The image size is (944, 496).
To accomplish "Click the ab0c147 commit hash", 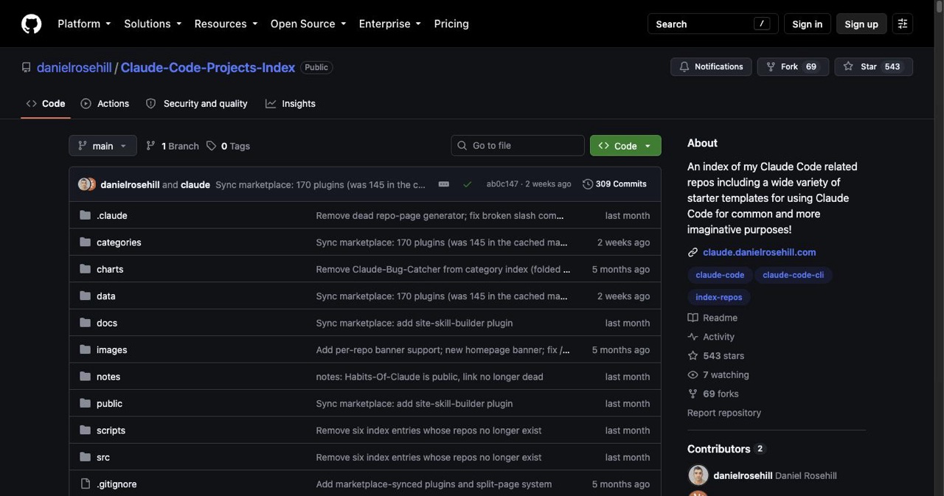I will 502,184.
